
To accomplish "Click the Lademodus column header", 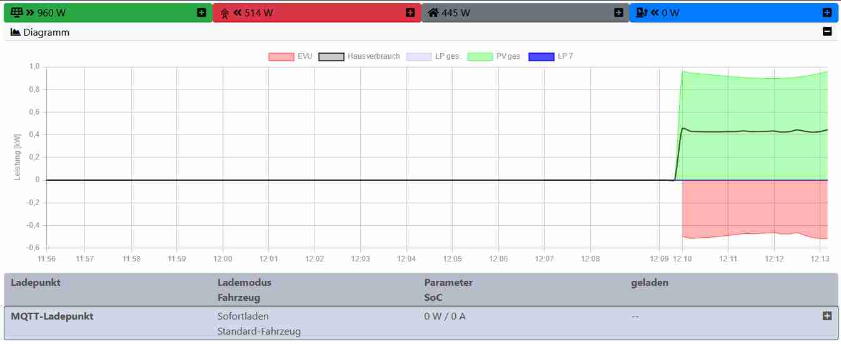I will coord(244,282).
